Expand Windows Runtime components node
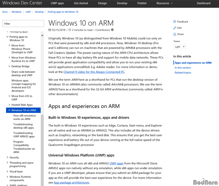 (x=7, y=176)
